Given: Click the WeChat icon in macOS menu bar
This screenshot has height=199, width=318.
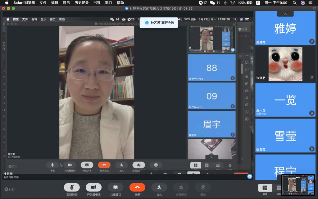Looking at the screenshot, I should click(212, 3).
